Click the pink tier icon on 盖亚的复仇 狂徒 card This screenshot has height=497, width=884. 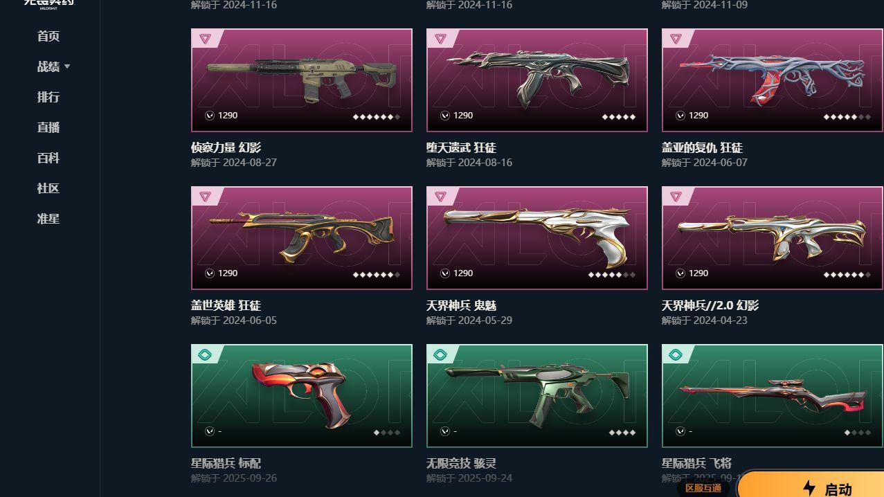pyautogui.click(x=676, y=39)
